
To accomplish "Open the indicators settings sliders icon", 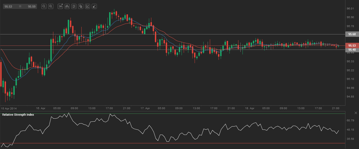I will coord(74,6).
